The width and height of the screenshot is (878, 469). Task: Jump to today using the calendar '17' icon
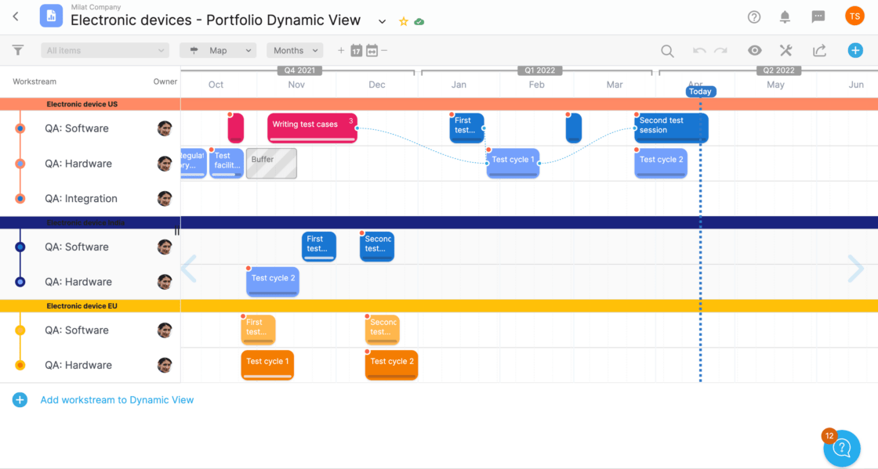[356, 50]
